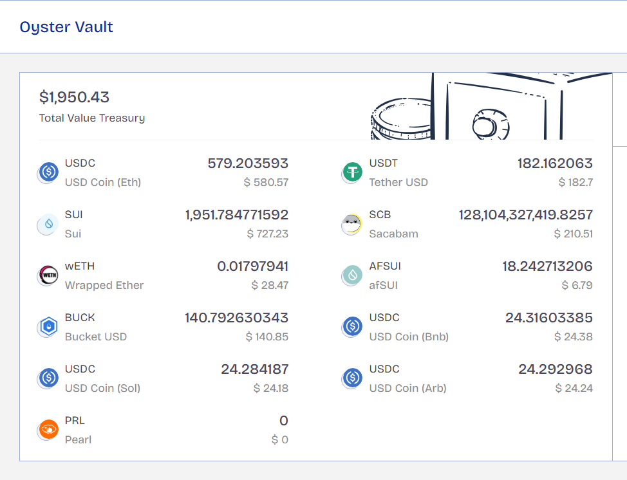This screenshot has height=480, width=627.
Task: Click the AFSUI ticker symbol
Action: click(385, 266)
